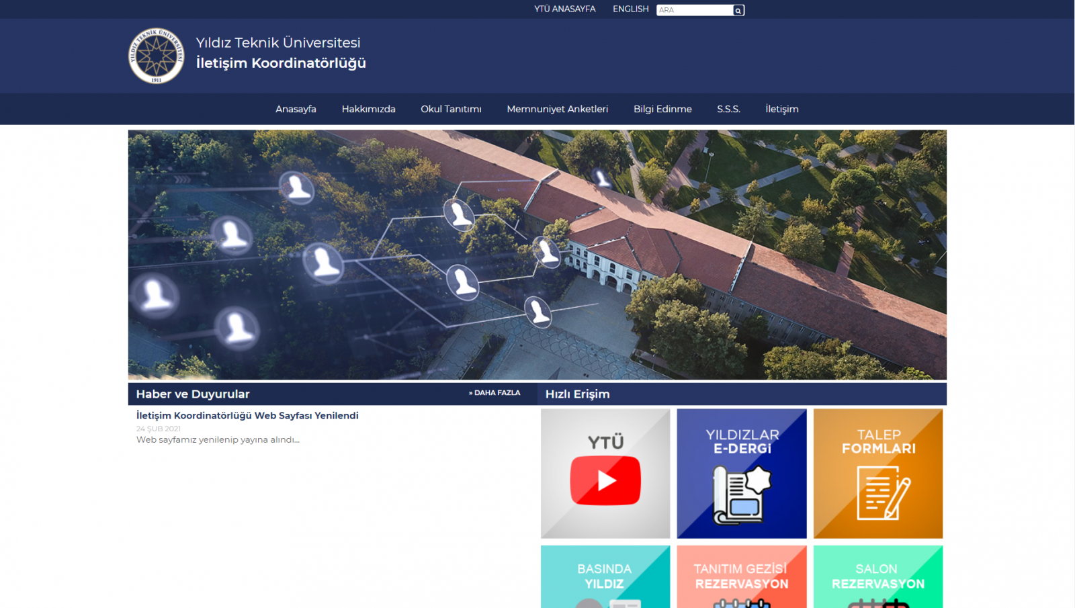Screen dimensions: 1075x608
Task: Follow the YTÜ ANASAYFA link
Action: click(565, 9)
